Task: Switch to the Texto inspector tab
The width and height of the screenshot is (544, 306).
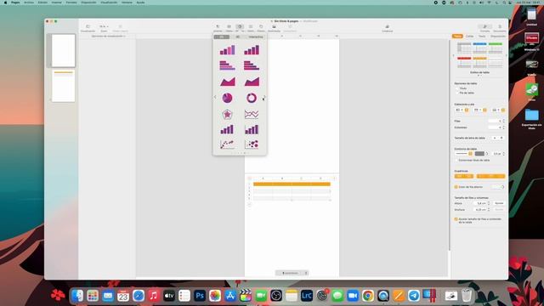Action: (x=482, y=36)
